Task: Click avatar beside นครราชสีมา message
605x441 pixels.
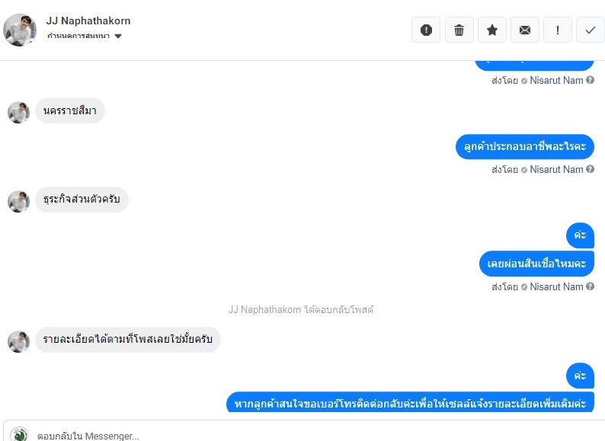Action: [18, 112]
